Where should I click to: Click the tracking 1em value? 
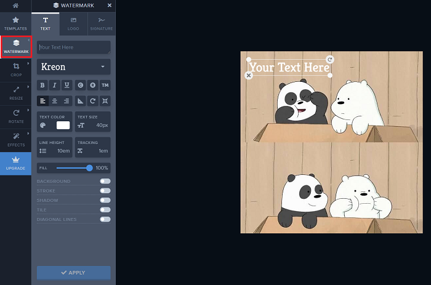(x=103, y=151)
